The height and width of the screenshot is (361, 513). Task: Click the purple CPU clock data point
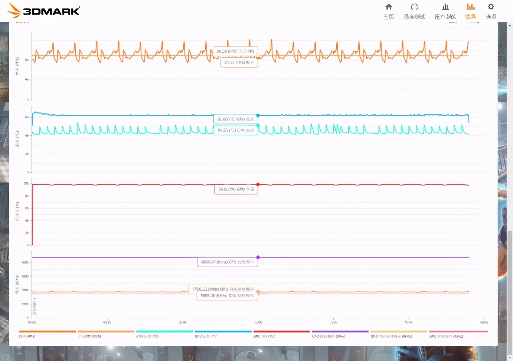[x=258, y=257]
